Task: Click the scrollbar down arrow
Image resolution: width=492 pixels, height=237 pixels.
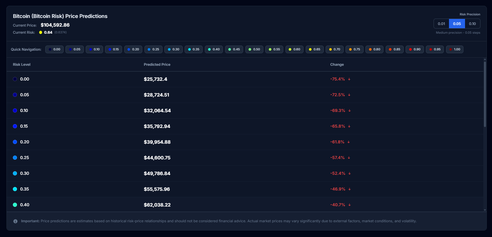Action: pos(485,210)
